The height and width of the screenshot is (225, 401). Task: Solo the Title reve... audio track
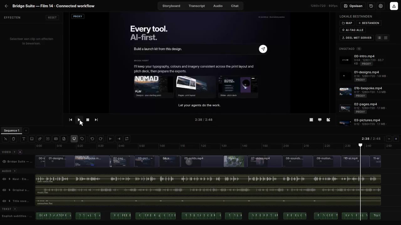click(x=9, y=201)
